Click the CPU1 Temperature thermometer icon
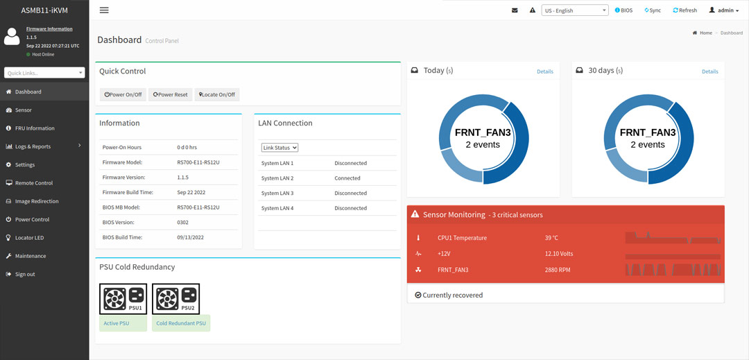This screenshot has width=749, height=360. point(418,238)
